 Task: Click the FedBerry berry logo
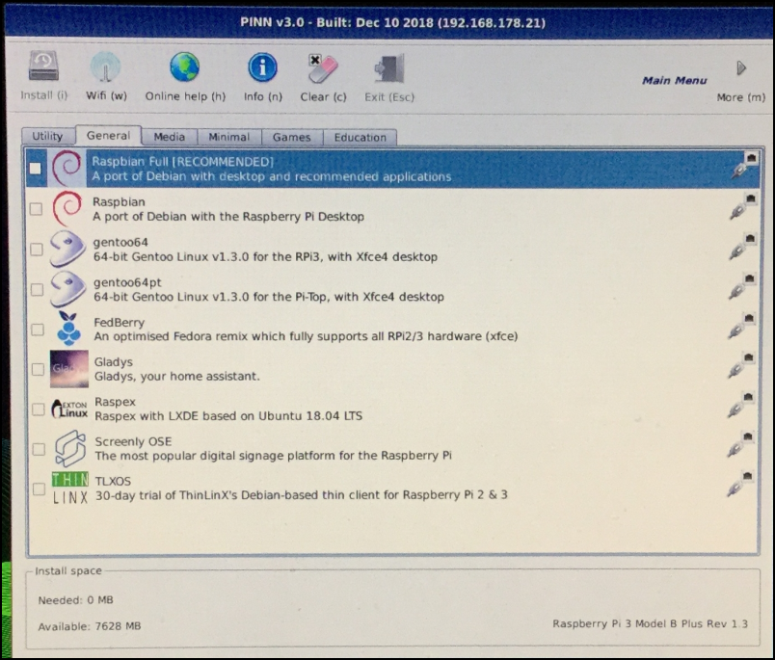coord(68,328)
